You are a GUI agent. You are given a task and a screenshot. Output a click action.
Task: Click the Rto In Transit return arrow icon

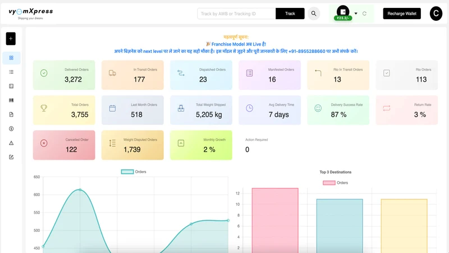pos(318,73)
